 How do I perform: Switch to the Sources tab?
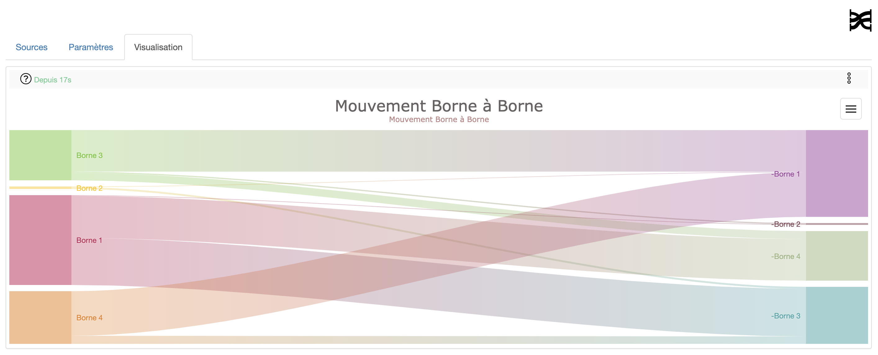[x=31, y=47]
